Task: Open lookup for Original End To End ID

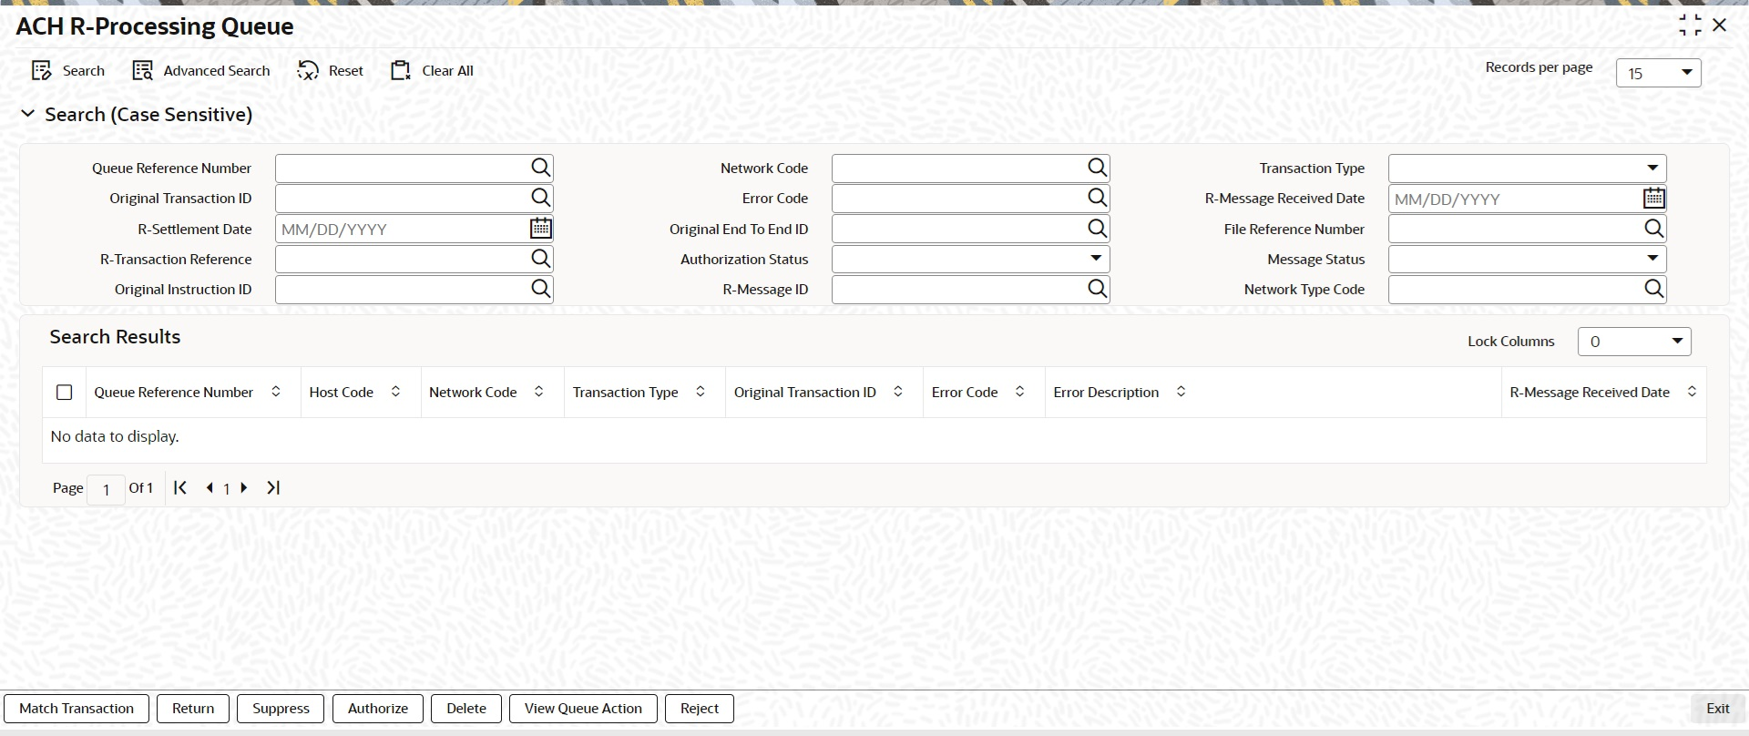Action: pyautogui.click(x=1098, y=229)
